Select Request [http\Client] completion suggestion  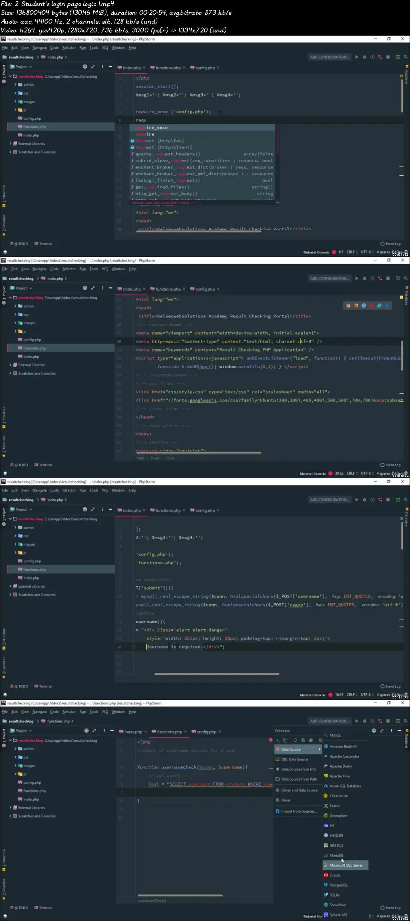(x=202, y=147)
